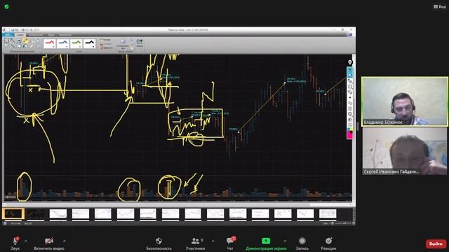Click Включить видео camera icon
This screenshot has width=449, height=252.
click(49, 241)
